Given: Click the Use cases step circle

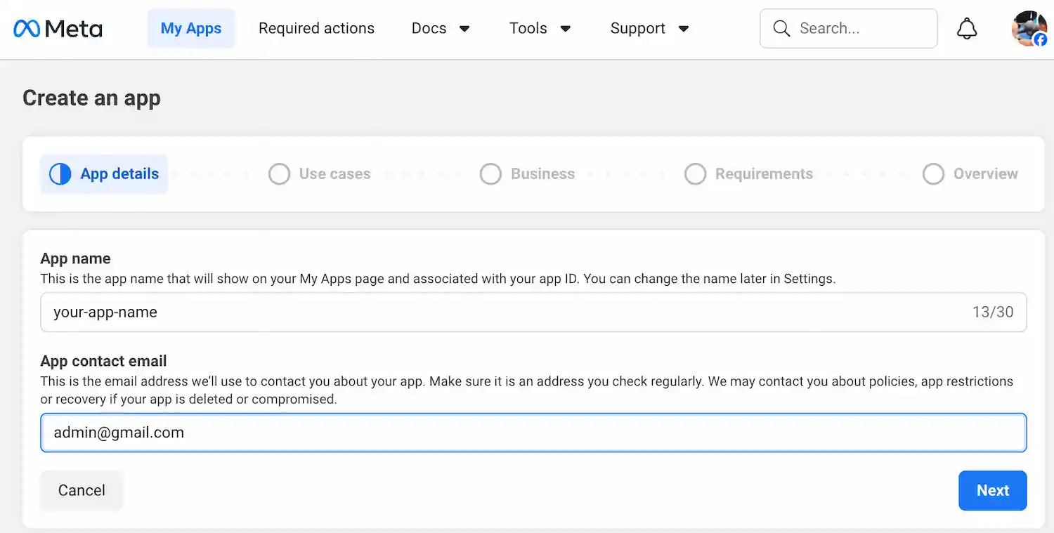Looking at the screenshot, I should (x=279, y=173).
